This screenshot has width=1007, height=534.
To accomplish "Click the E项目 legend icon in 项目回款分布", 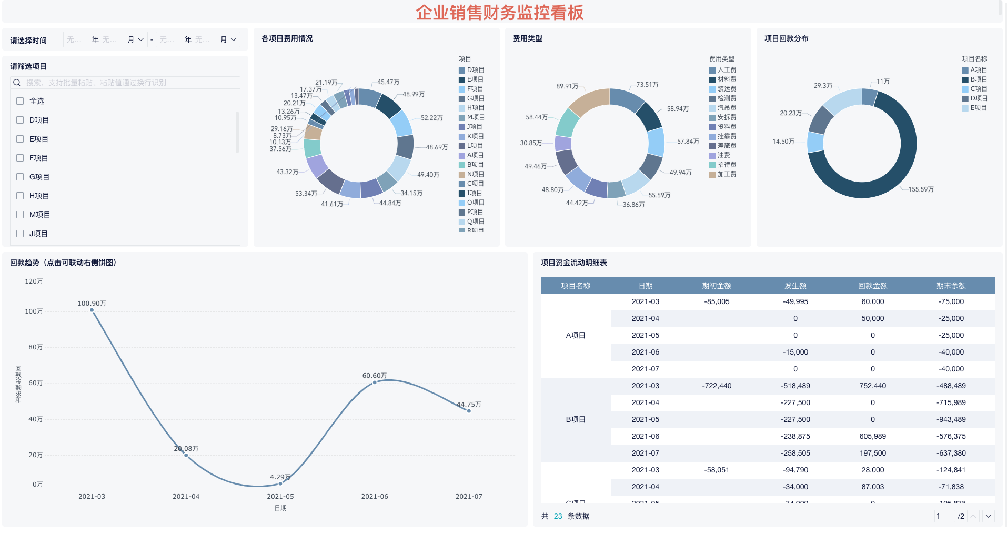I will 966,107.
